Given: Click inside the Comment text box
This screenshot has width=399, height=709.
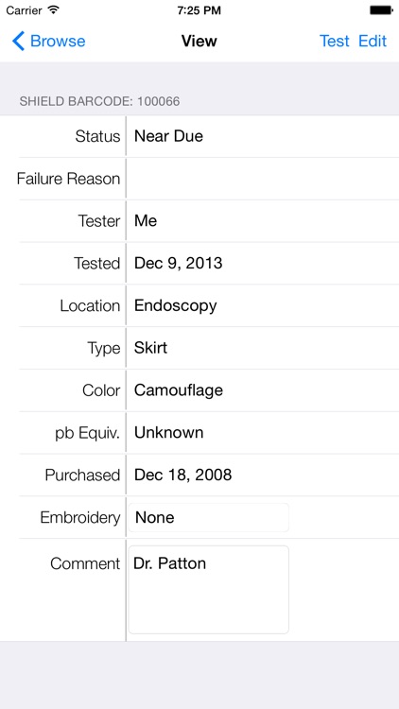Looking at the screenshot, I should [x=209, y=590].
